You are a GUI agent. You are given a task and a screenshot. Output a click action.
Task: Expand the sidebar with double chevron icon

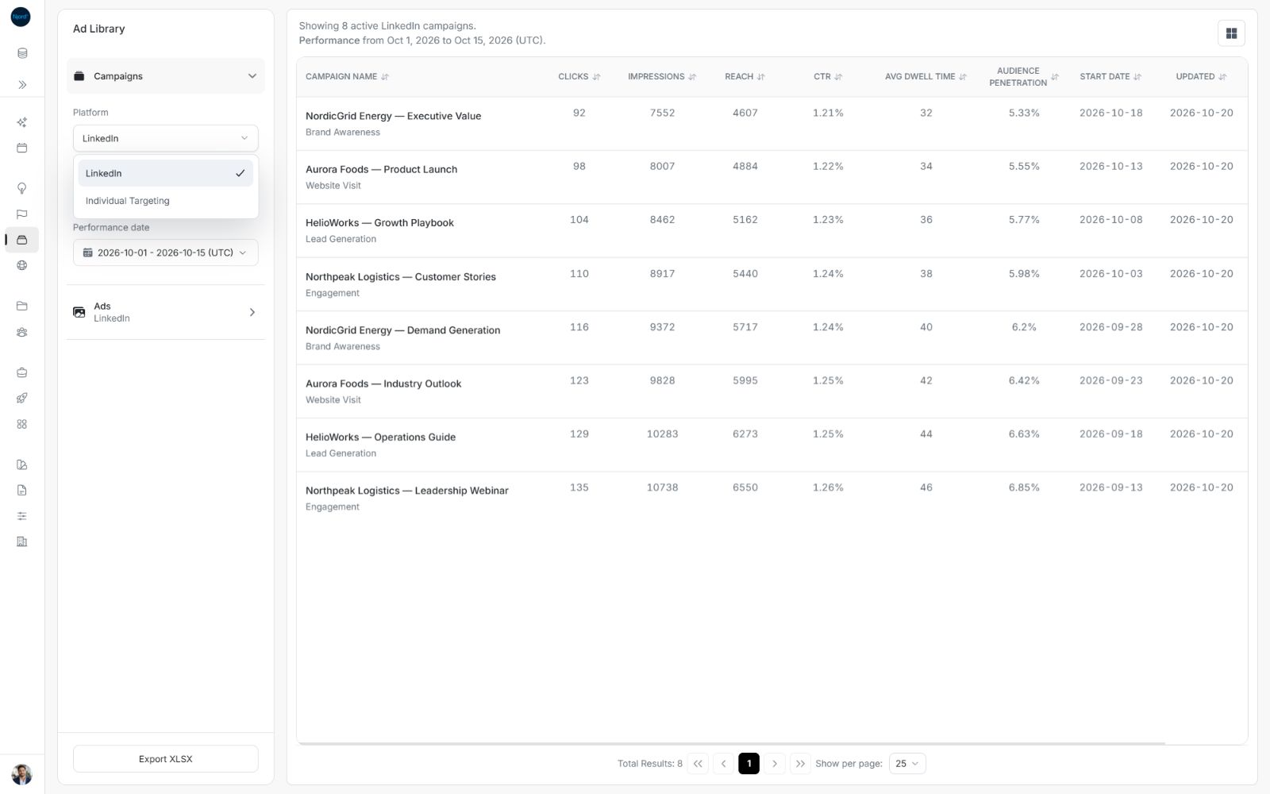pos(22,84)
